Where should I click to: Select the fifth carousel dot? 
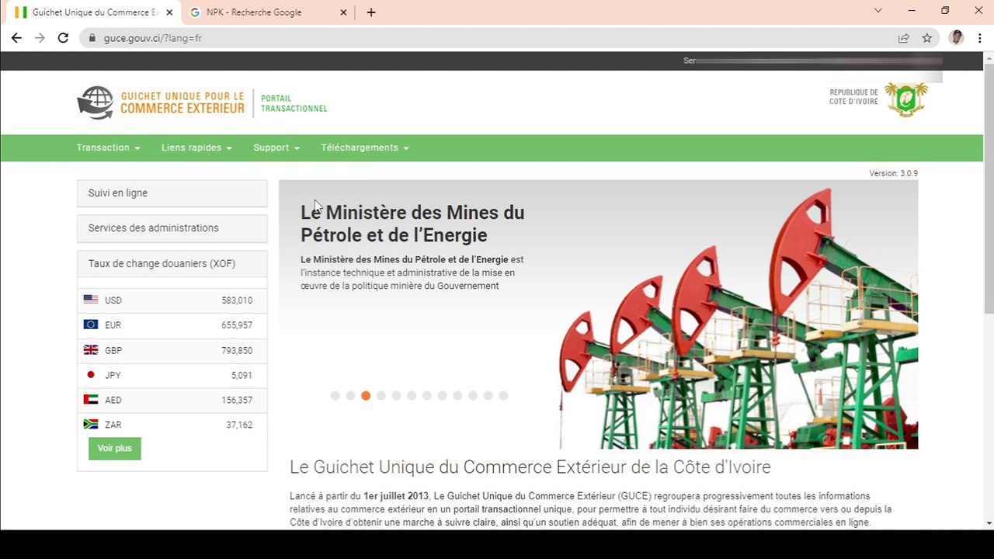click(396, 396)
